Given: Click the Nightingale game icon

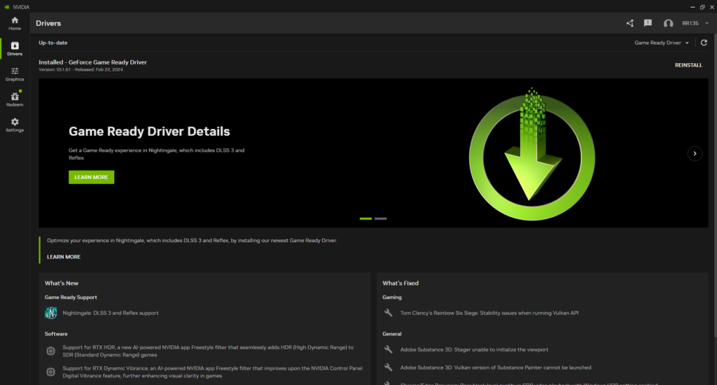Looking at the screenshot, I should [x=50, y=313].
